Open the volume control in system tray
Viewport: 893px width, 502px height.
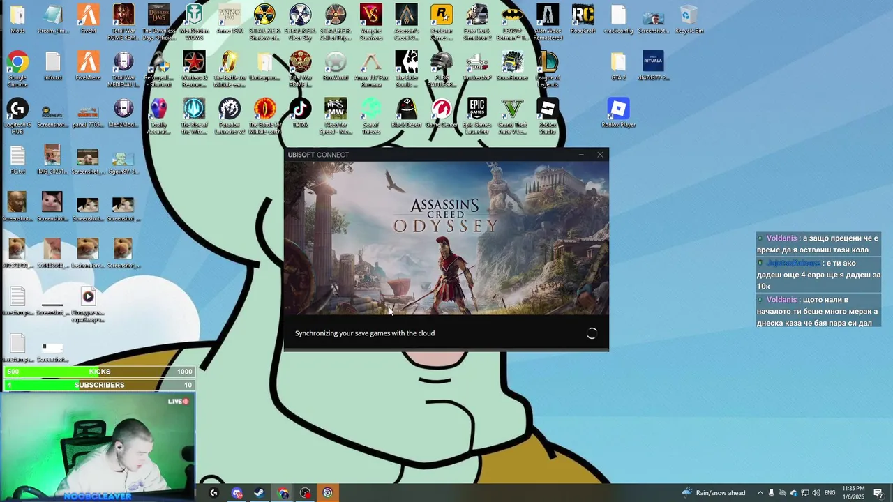coord(815,493)
